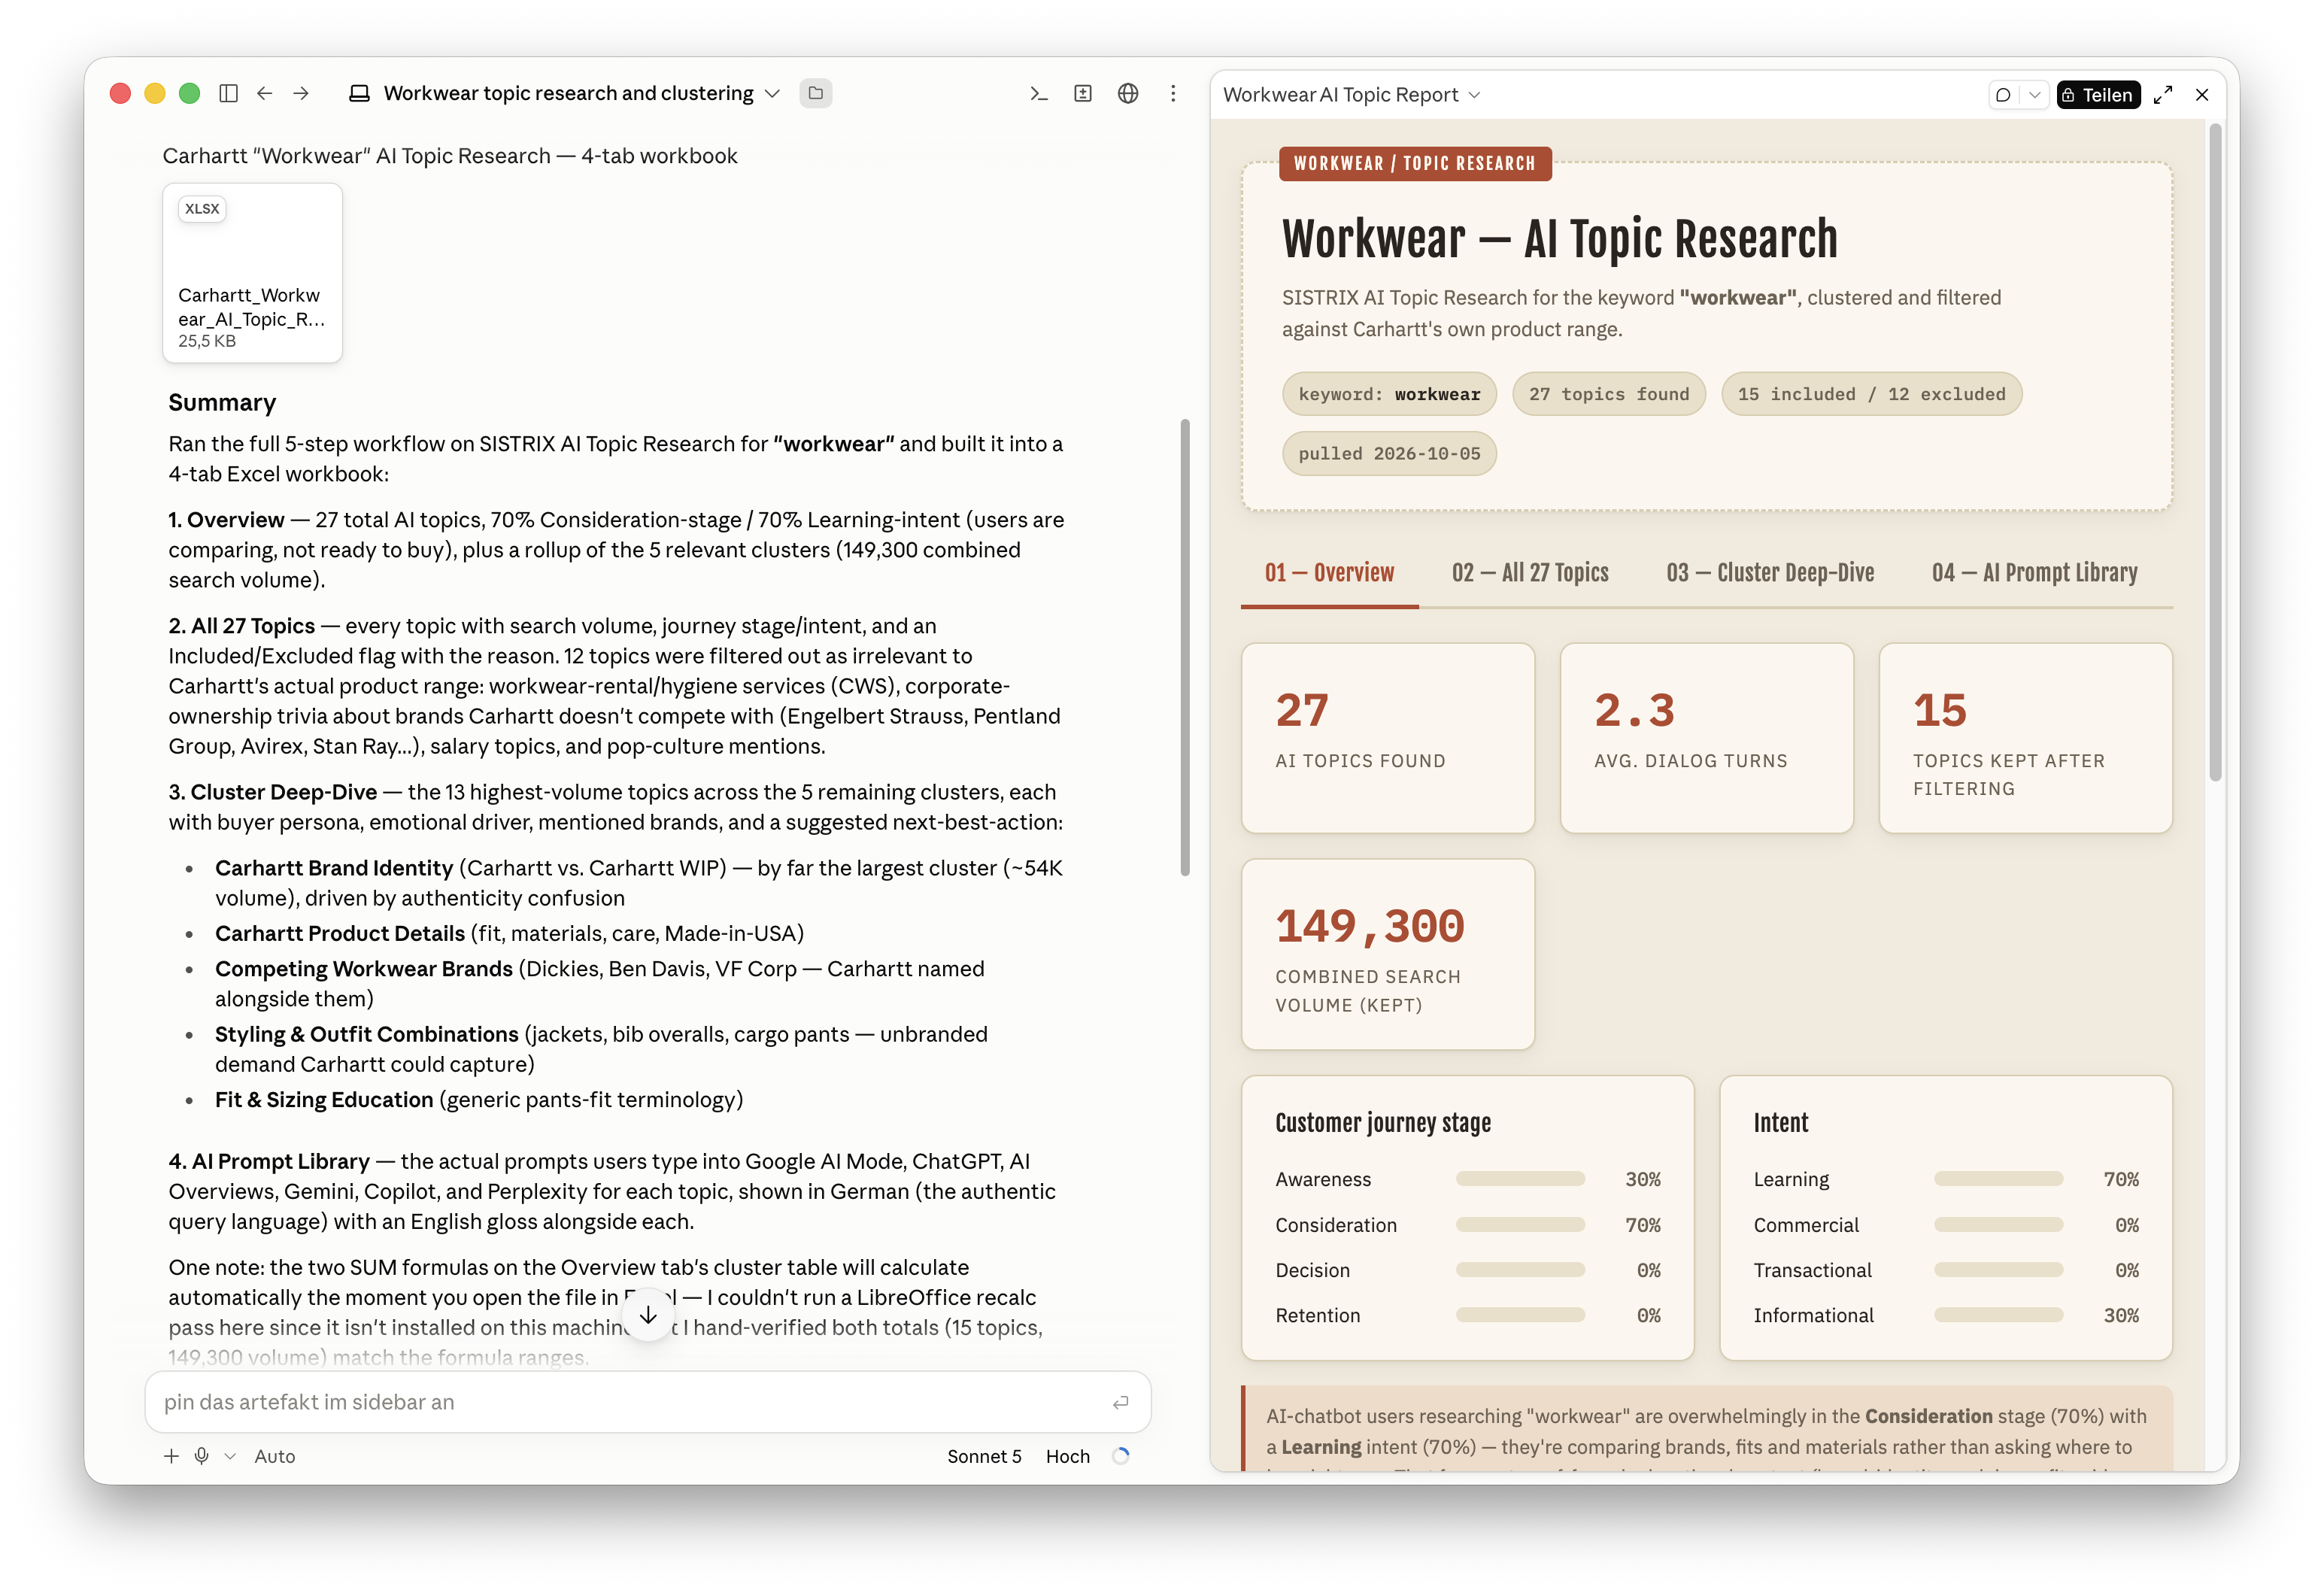Click the Consideration 70% progress bar
This screenshot has width=2324, height=1596.
[x=1520, y=1225]
